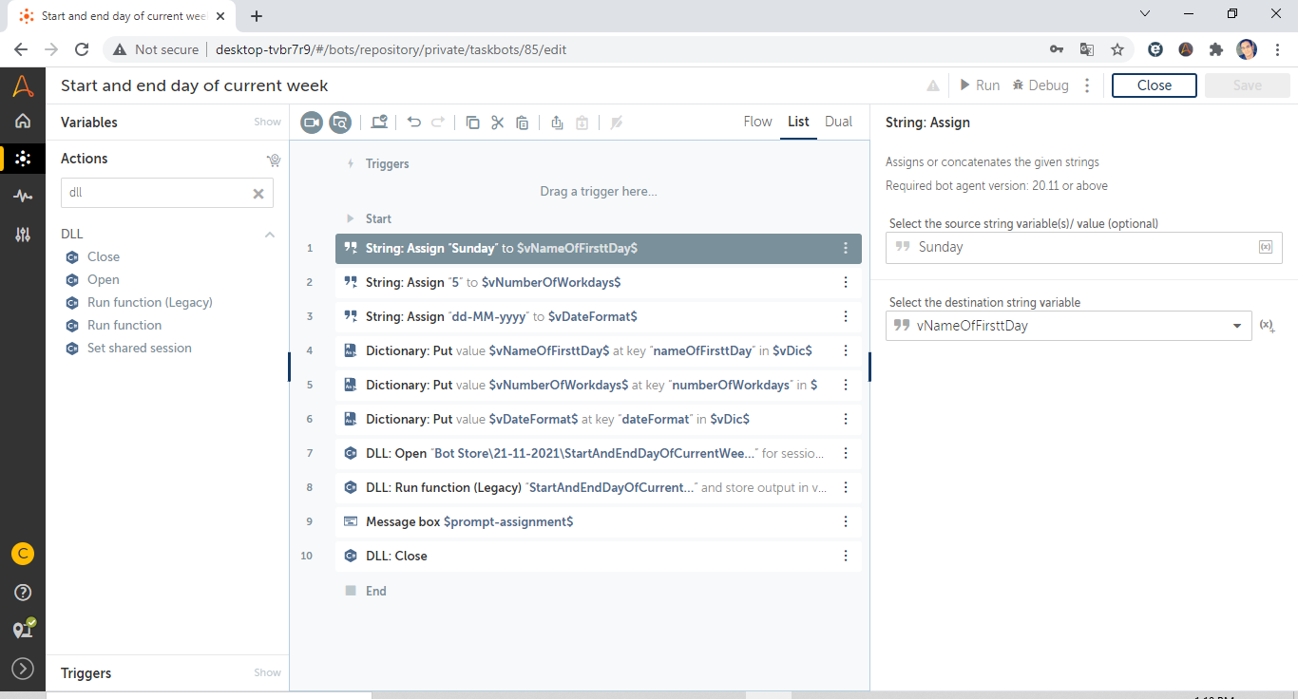
Task: Open options menu for Message box line
Action: [x=846, y=521]
